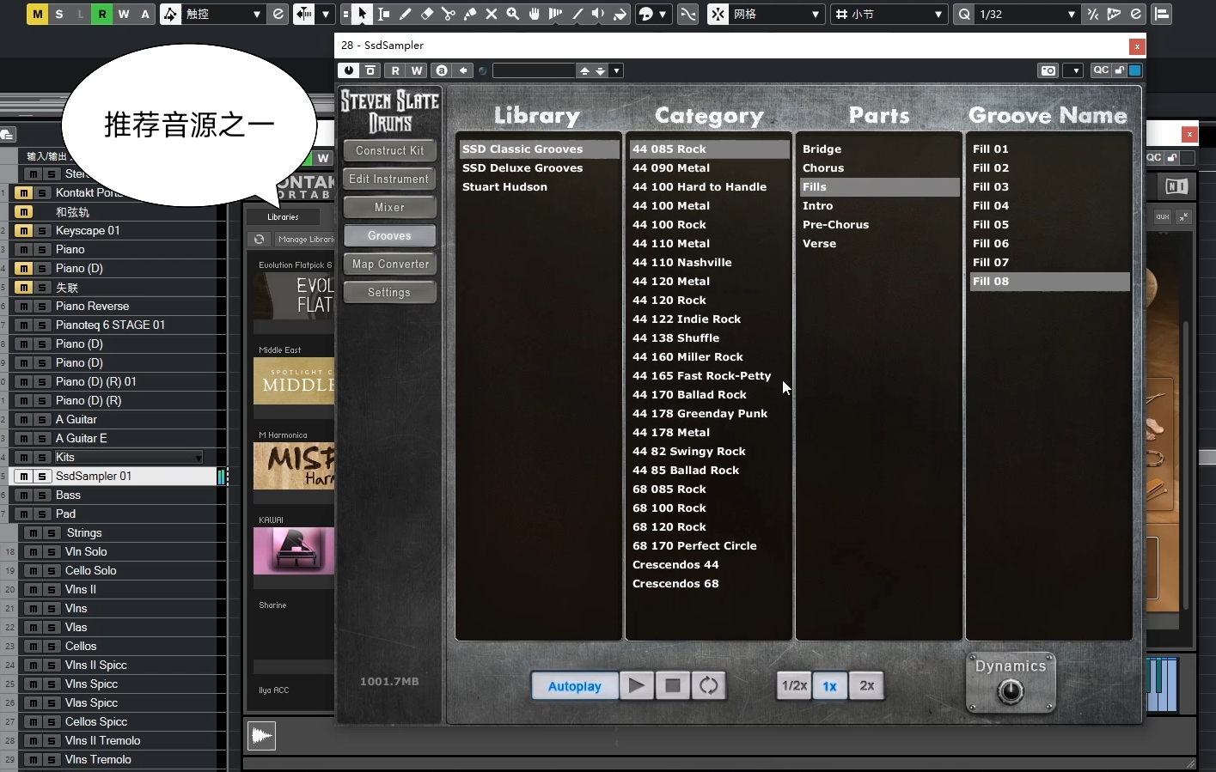
Task: Select the Kontakt Libraries tab
Action: click(x=283, y=216)
